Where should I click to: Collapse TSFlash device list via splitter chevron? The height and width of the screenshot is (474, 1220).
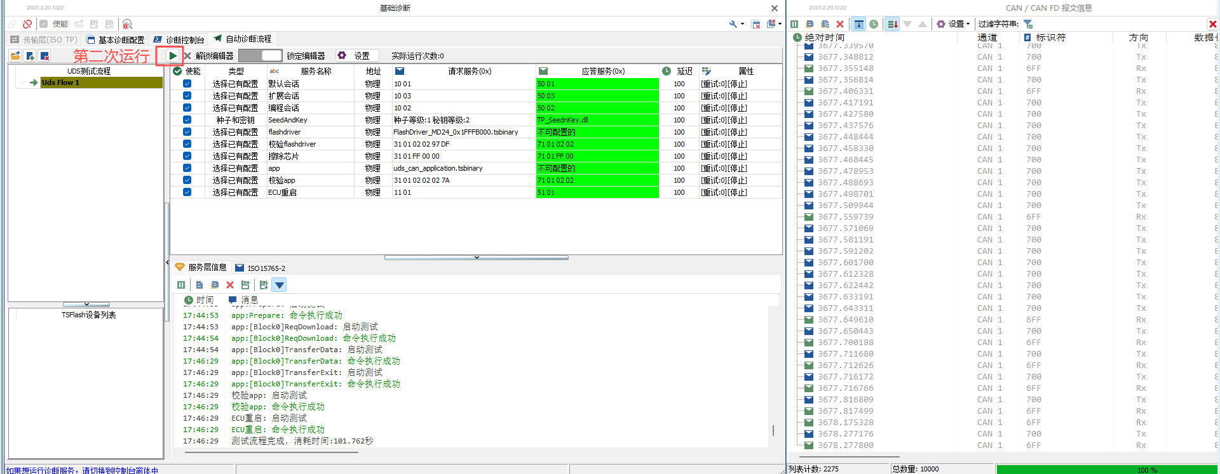(x=86, y=305)
